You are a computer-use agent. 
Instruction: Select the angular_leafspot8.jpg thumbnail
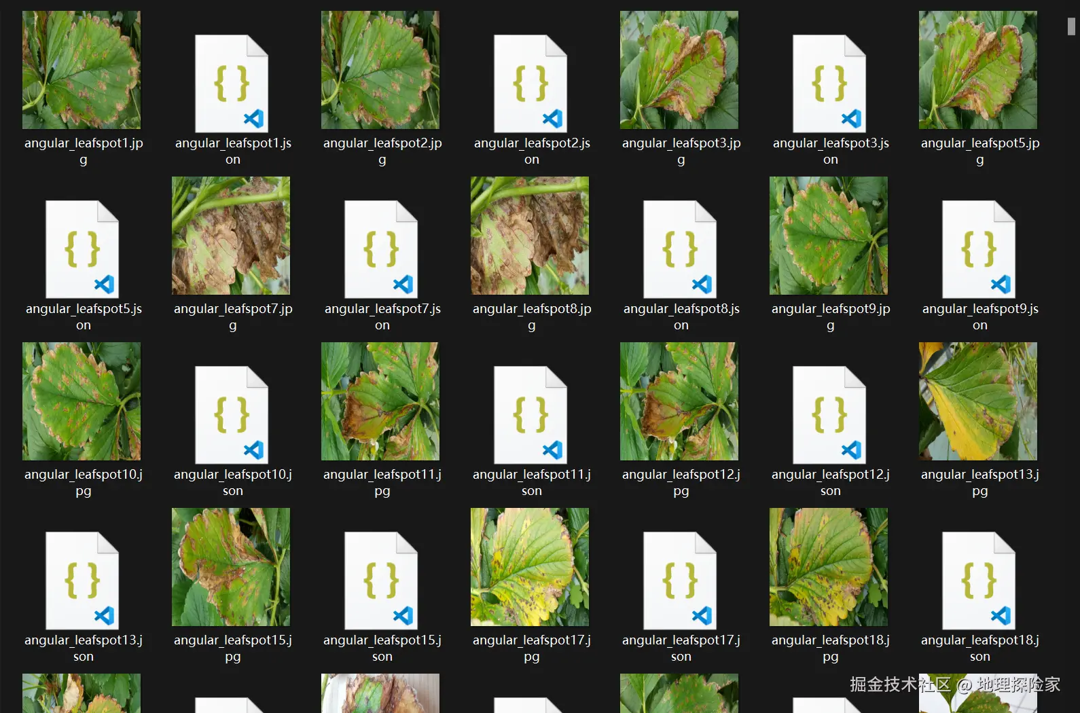[x=530, y=236]
